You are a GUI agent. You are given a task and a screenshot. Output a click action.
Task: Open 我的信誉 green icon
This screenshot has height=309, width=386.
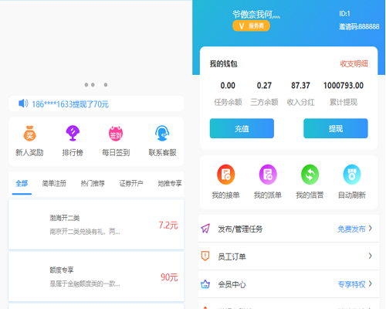tap(310, 175)
